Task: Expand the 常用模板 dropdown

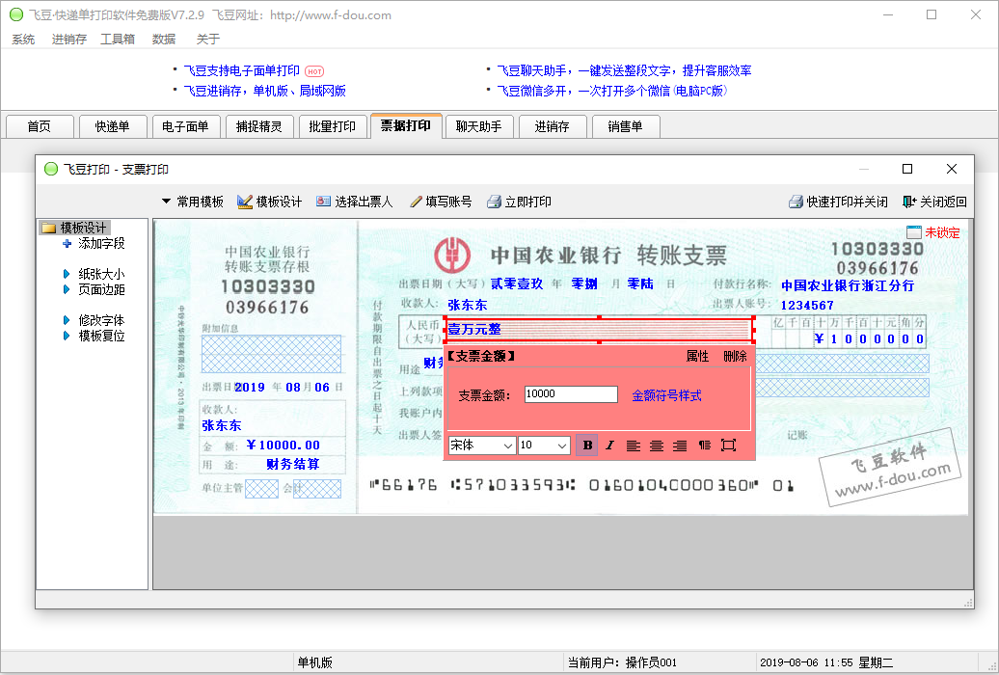Action: tap(193, 202)
